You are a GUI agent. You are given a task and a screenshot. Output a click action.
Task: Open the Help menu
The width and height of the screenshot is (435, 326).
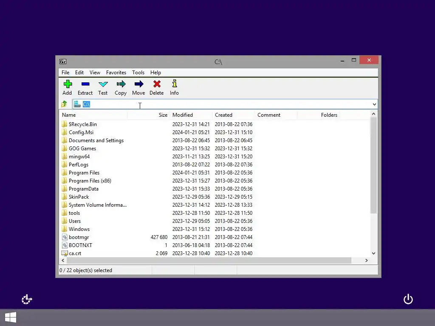[155, 72]
